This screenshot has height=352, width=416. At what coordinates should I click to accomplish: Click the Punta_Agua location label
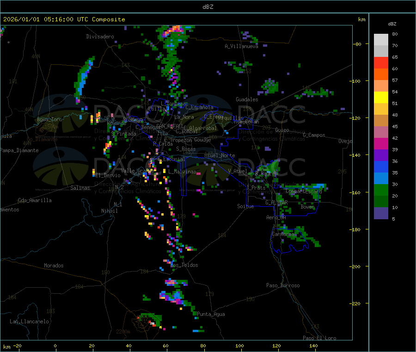(211, 314)
